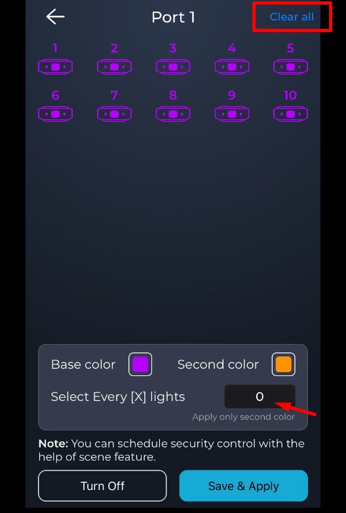Image resolution: width=346 pixels, height=513 pixels.
Task: Select light number 10 icon
Action: point(291,114)
